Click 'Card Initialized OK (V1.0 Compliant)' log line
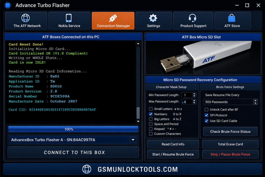265x177 pixels. coord(48,53)
